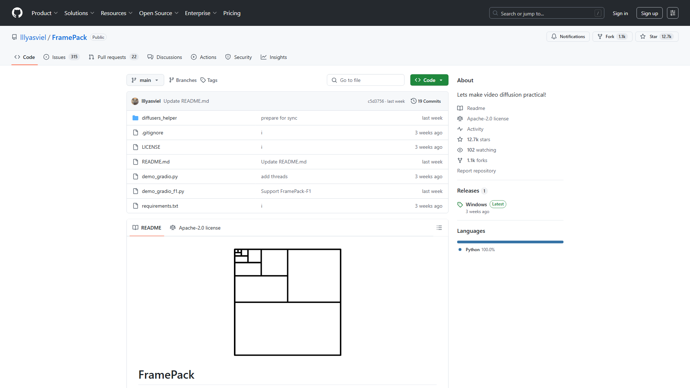This screenshot has height=388, width=690.
Task: Open the LICENSE file
Action: coord(151,147)
